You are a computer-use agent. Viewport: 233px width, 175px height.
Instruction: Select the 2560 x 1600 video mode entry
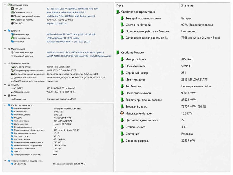coord(20,164)
